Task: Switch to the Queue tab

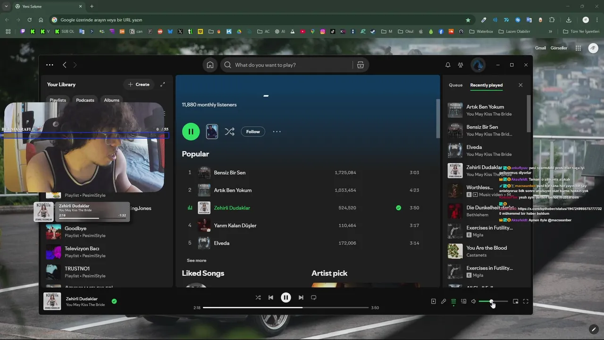Action: pos(455,85)
